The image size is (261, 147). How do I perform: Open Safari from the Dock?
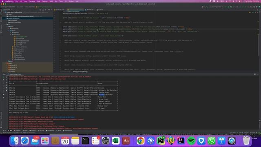[x=24, y=140]
